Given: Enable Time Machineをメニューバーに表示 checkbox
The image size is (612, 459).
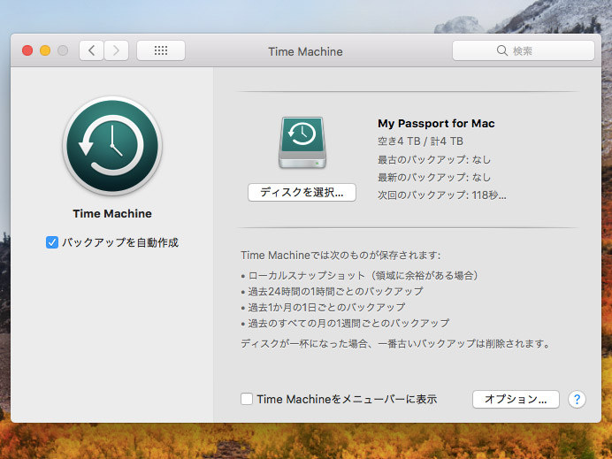Looking at the screenshot, I should [x=247, y=399].
